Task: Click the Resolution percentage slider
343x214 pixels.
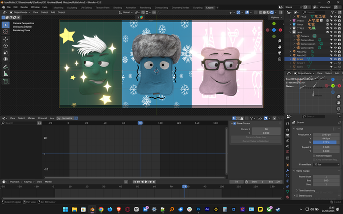Action: (x=326, y=142)
